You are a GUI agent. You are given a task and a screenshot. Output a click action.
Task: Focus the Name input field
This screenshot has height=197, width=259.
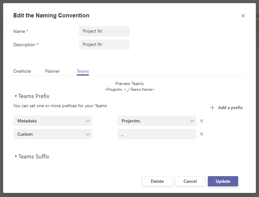[104, 31]
